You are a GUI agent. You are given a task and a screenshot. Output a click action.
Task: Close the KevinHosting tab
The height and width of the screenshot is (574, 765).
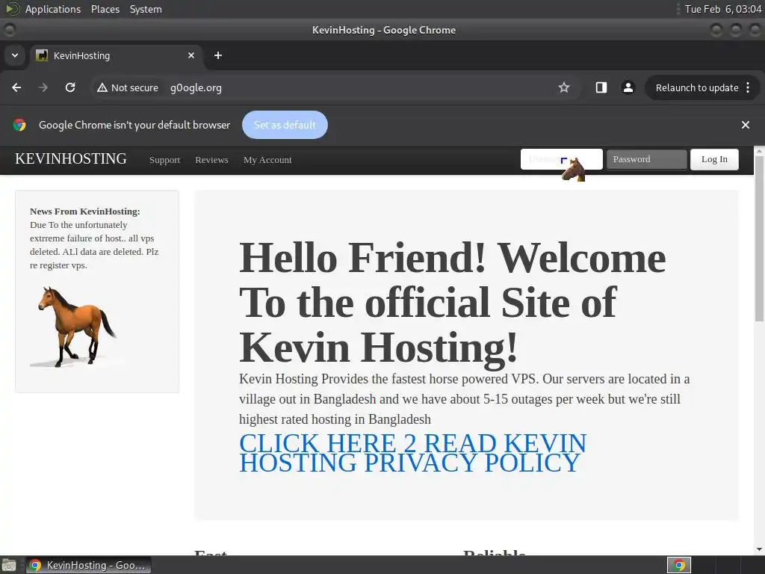click(x=191, y=55)
